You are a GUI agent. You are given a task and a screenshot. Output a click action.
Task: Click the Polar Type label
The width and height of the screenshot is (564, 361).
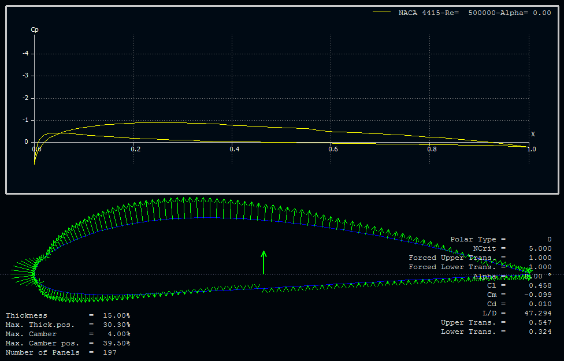(x=473, y=239)
